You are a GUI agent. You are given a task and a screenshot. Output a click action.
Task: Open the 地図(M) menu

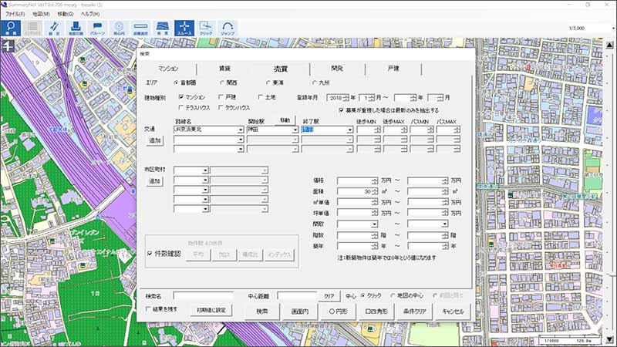point(41,14)
